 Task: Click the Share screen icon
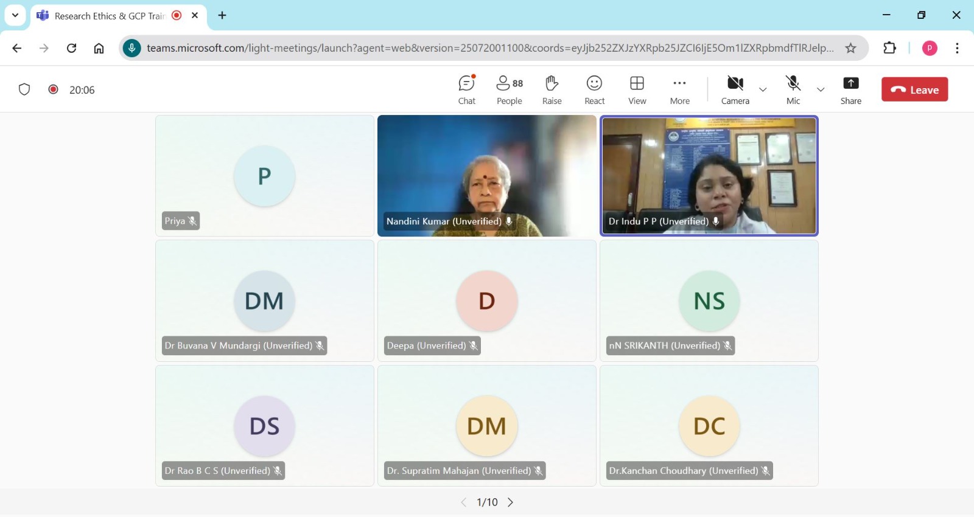pyautogui.click(x=850, y=89)
